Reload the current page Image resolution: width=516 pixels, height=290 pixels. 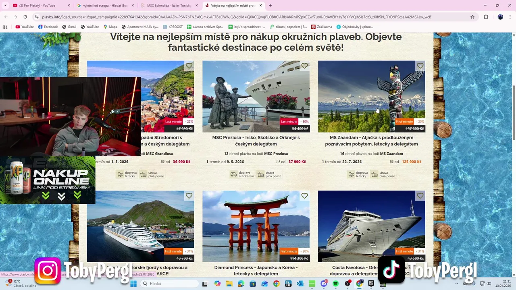click(25, 17)
